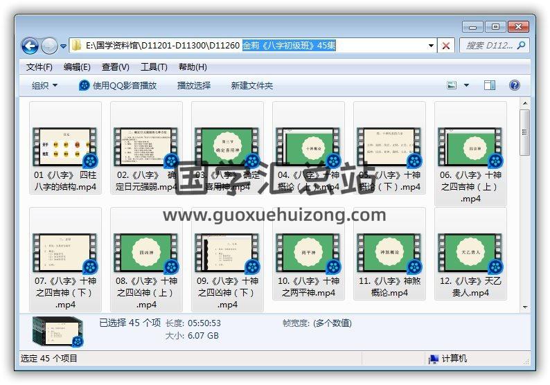Click the Back navigation arrow
The height and width of the screenshot is (385, 550).
[30, 46]
